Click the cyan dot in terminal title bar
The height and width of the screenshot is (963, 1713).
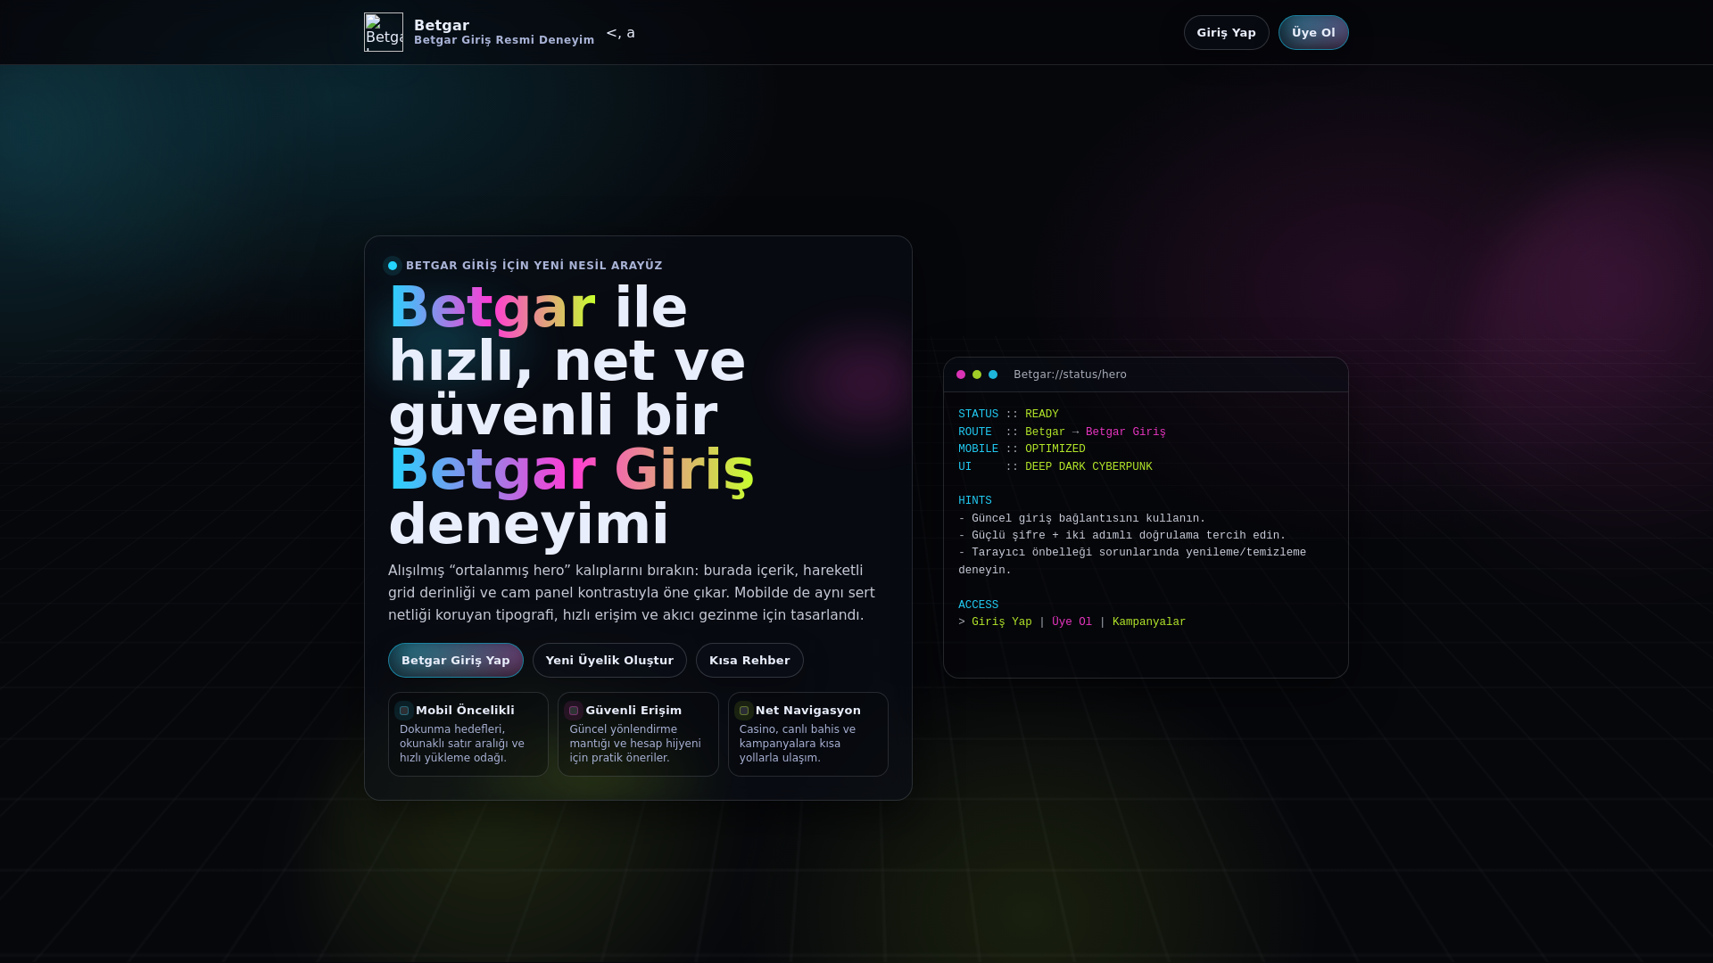[x=993, y=374]
